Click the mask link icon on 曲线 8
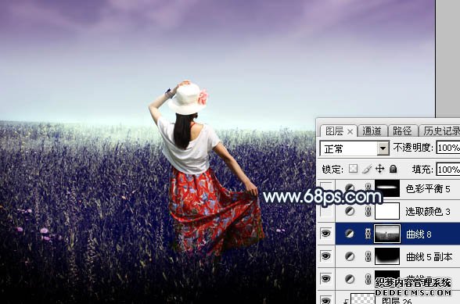Viewport: 460px width, 304px height. tap(368, 234)
